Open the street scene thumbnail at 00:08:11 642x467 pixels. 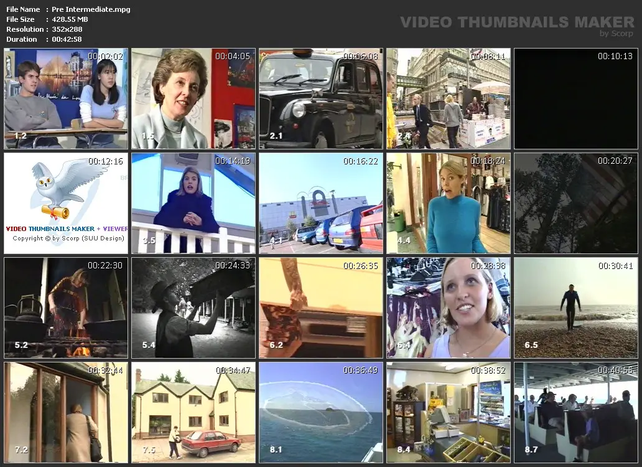click(x=449, y=98)
